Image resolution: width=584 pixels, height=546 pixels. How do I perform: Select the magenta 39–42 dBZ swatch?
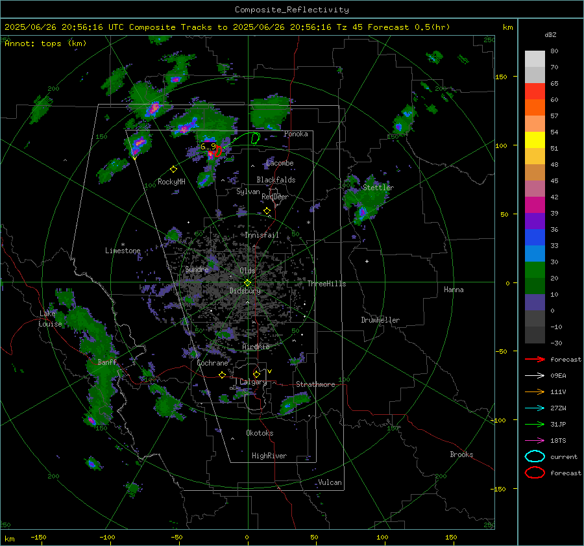(x=535, y=205)
